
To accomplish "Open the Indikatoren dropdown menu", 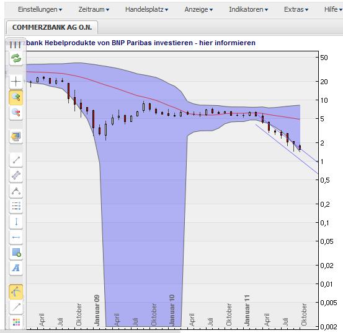I will (x=248, y=10).
